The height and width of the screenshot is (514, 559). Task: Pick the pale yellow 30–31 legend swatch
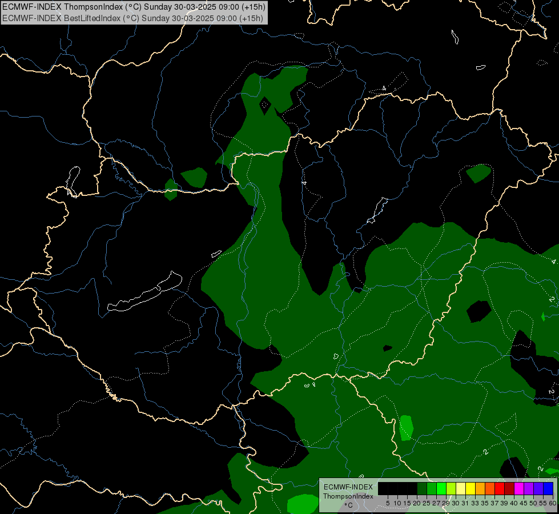(461, 488)
